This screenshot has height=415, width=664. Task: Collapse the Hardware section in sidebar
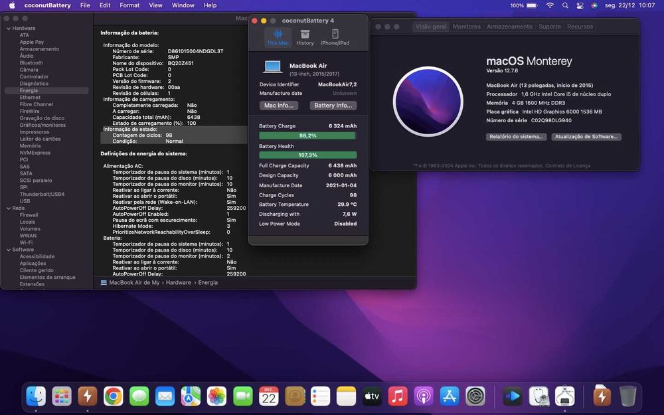(x=9, y=29)
